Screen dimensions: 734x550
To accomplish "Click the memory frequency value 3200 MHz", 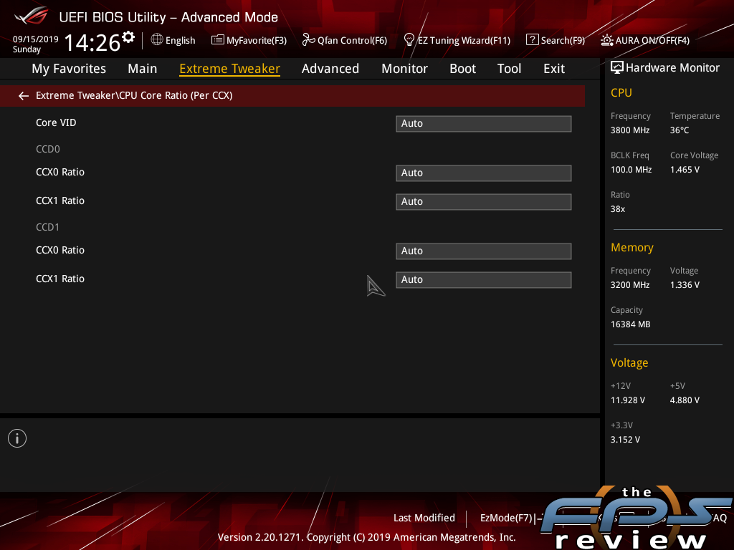I will (629, 285).
